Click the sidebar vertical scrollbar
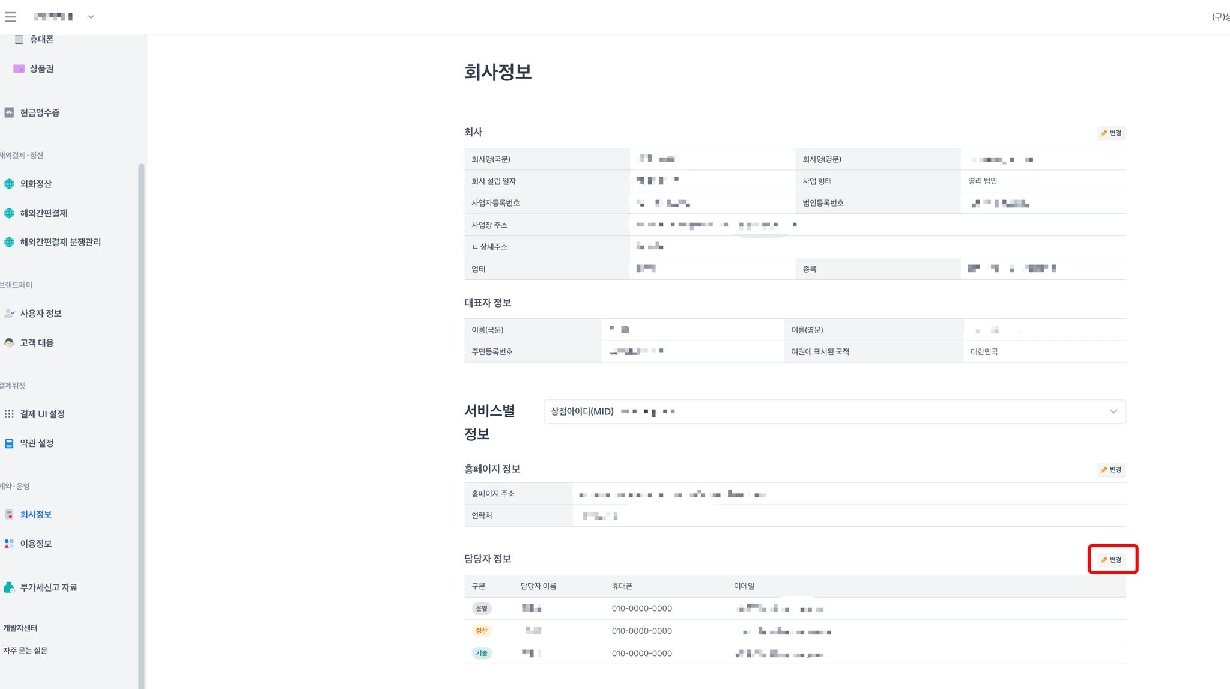Screen dimensions: 1230x689 (141, 420)
